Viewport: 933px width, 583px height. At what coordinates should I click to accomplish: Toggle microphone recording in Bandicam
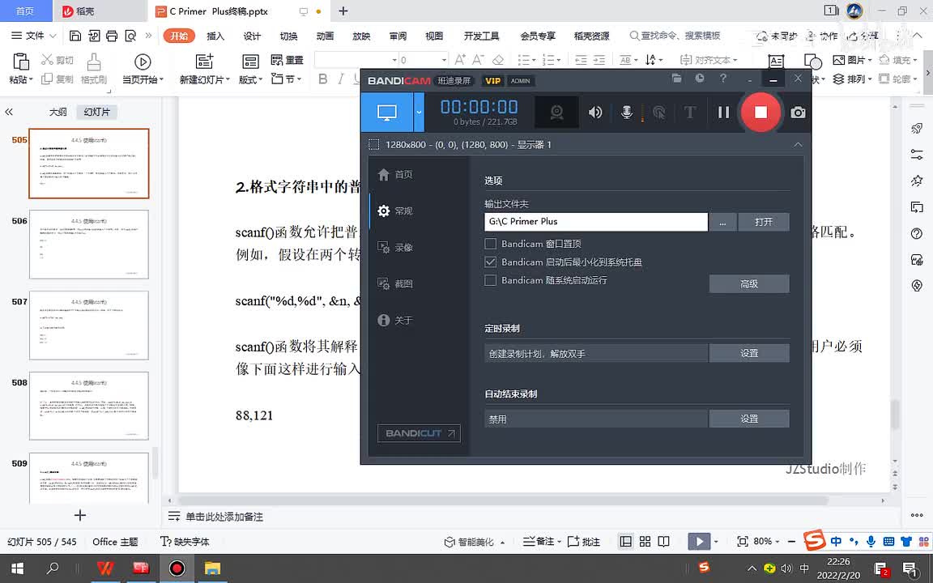point(627,112)
